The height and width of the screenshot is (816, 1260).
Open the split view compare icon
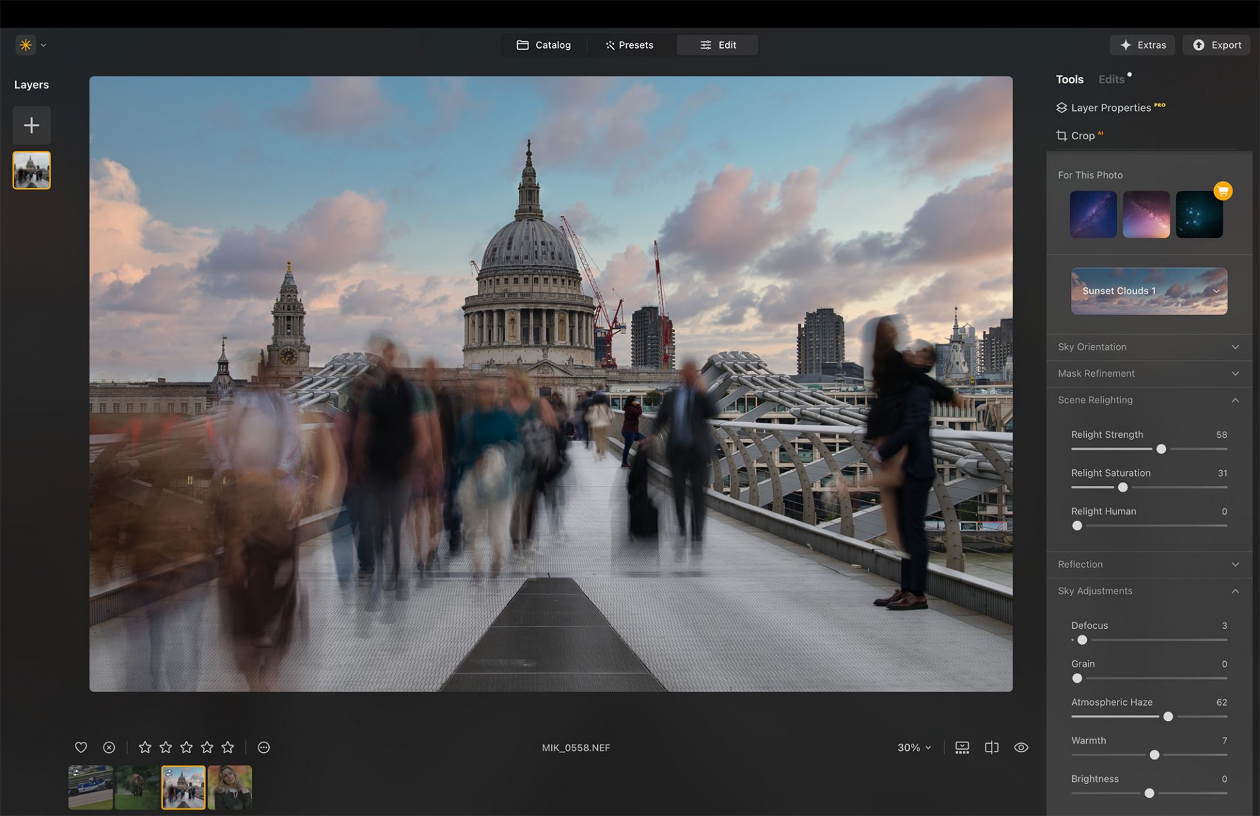tap(991, 747)
